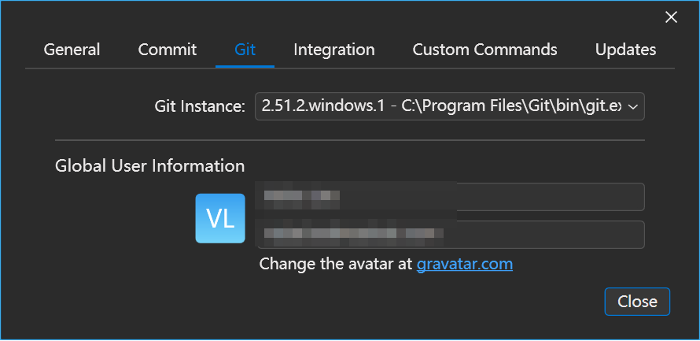Expand the Git Instance chevron arrow

(633, 106)
